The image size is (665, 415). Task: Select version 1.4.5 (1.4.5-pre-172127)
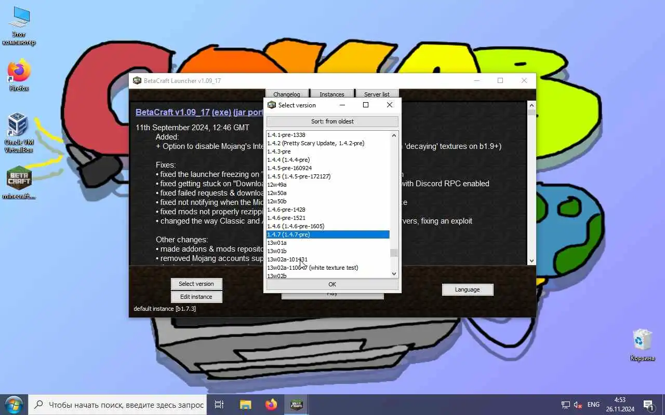point(328,176)
